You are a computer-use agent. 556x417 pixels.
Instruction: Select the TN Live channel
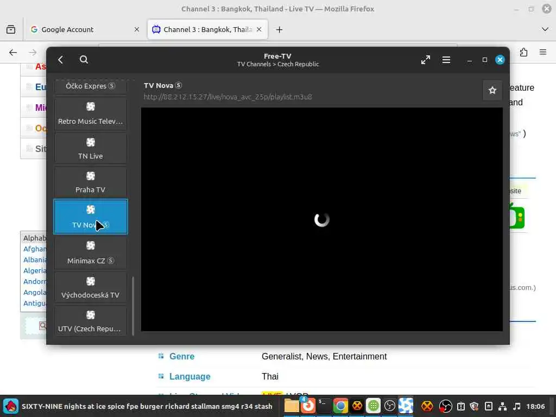pyautogui.click(x=91, y=148)
